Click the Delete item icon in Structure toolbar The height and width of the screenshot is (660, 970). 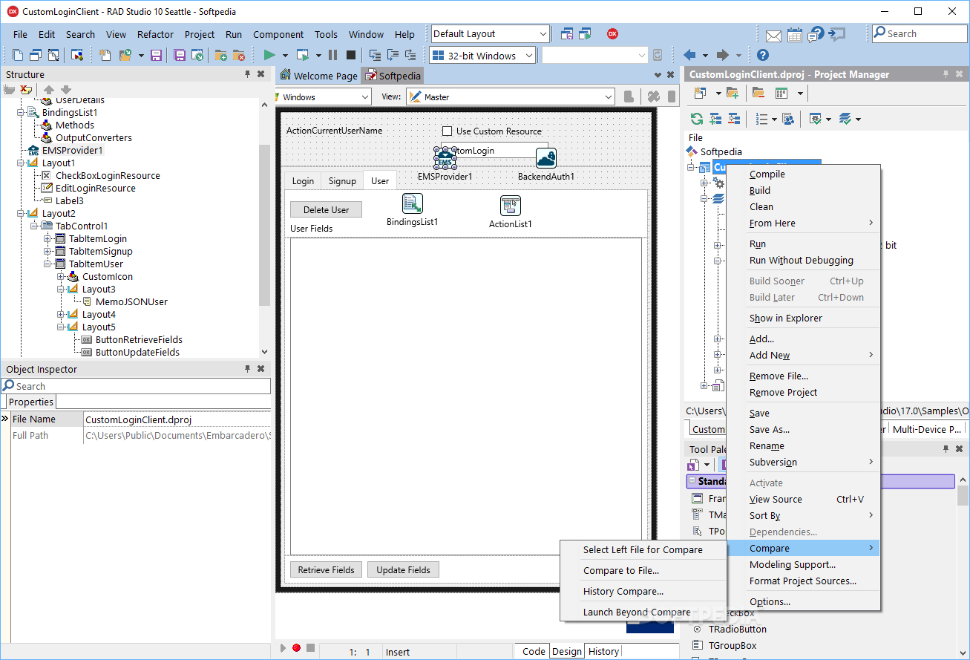pos(27,89)
